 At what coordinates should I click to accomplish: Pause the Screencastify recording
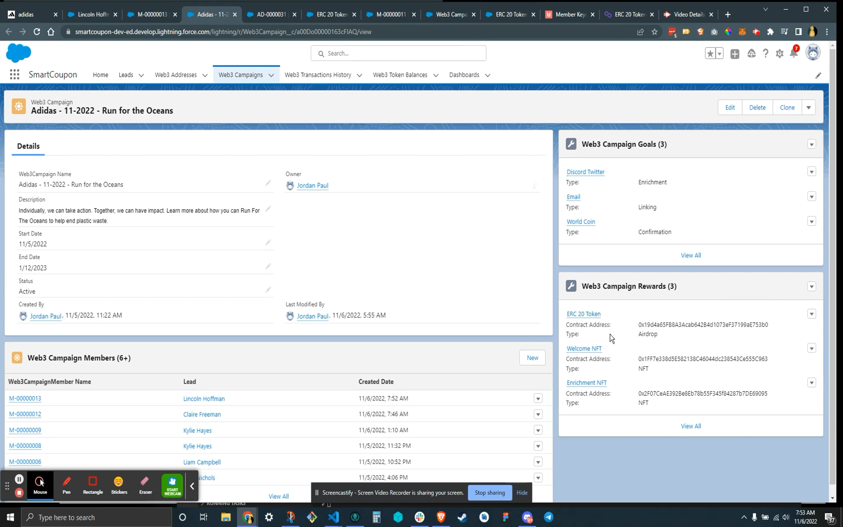(x=19, y=479)
